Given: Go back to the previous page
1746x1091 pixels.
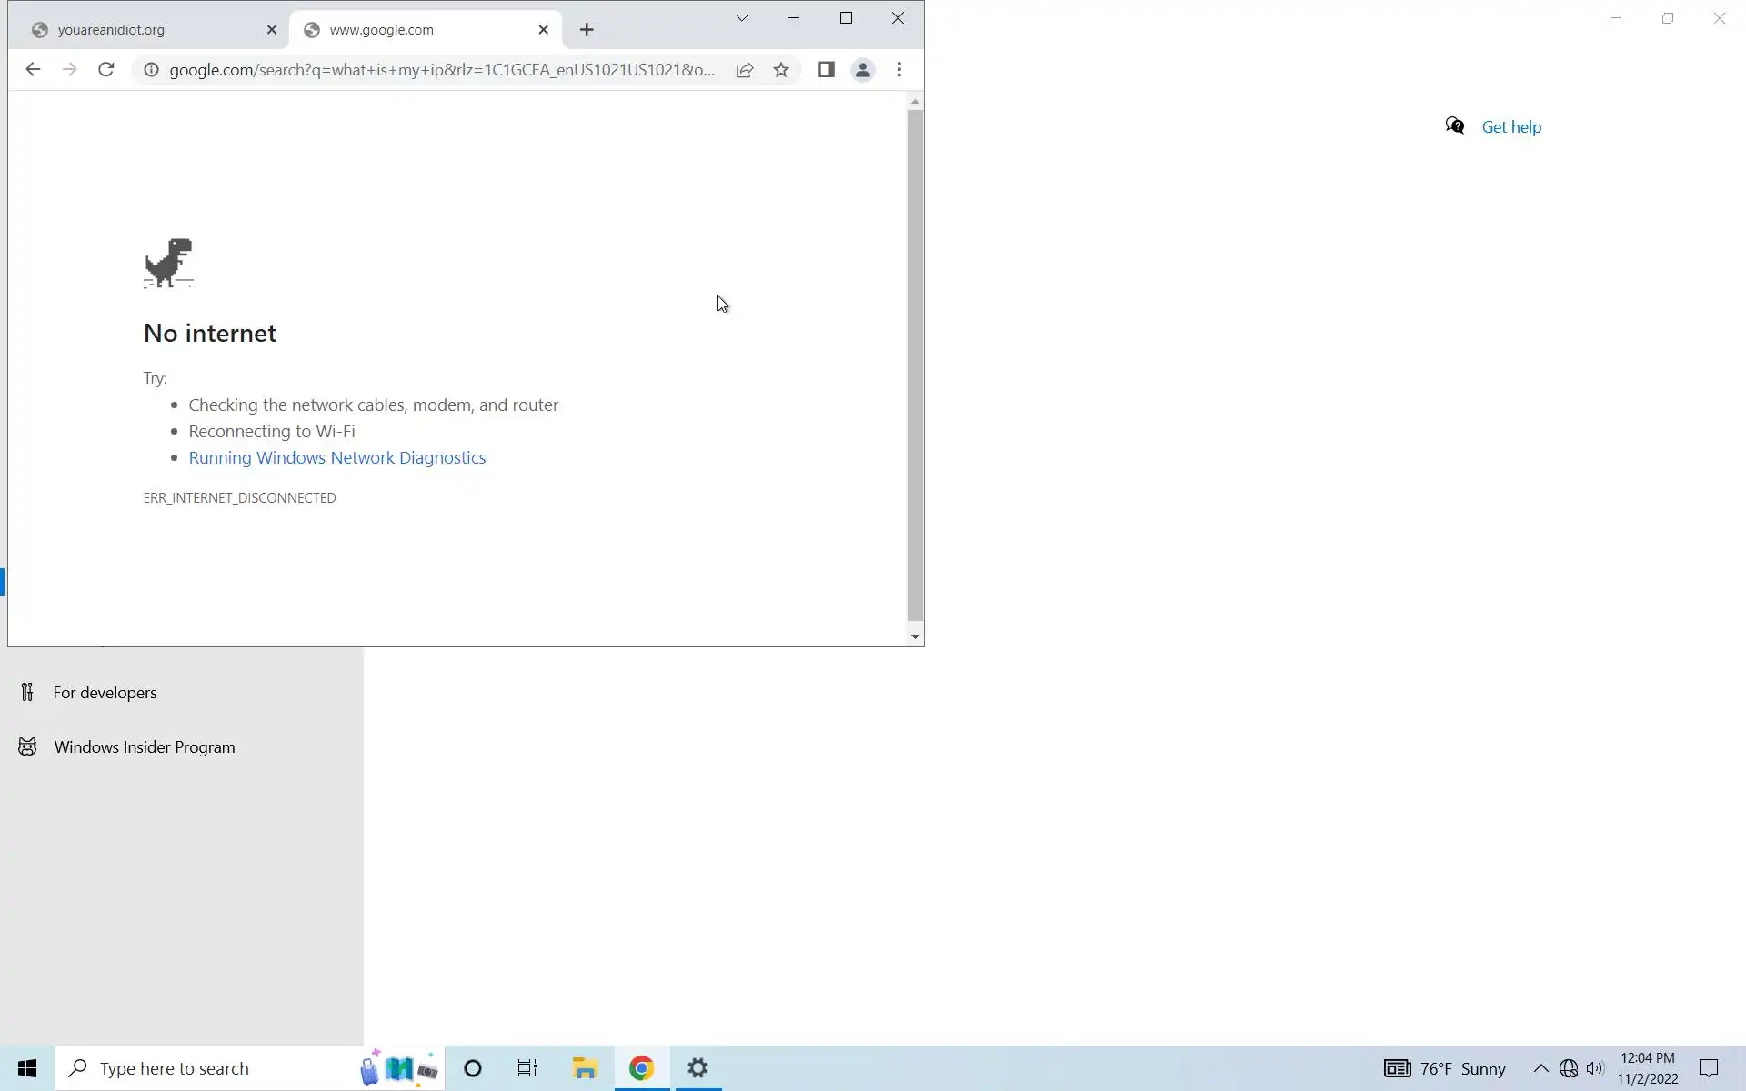Looking at the screenshot, I should (33, 70).
